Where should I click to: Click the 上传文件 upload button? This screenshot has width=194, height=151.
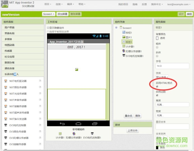[133, 131]
